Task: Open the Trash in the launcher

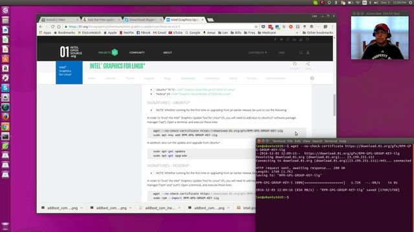Action: point(5,226)
